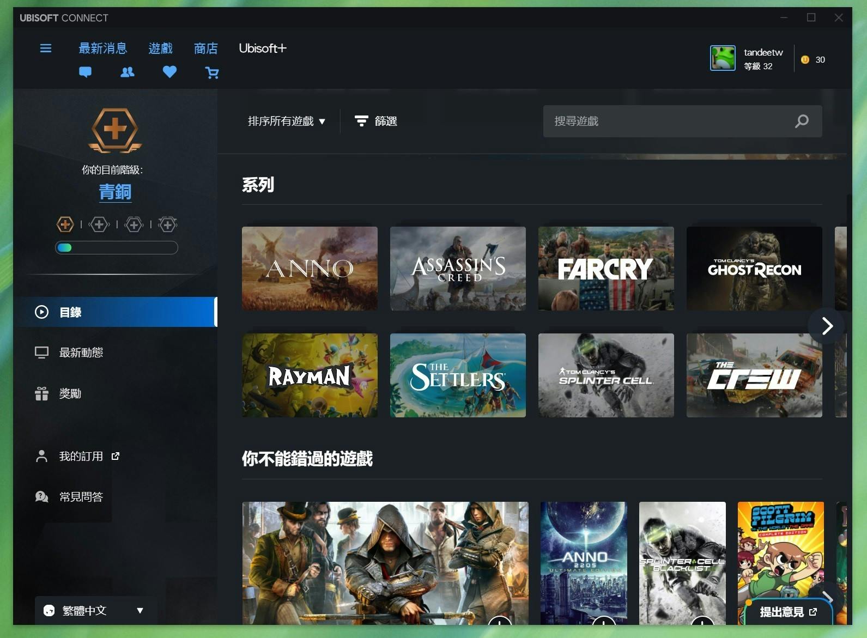This screenshot has width=867, height=638.
Task: Click the frog profile avatar
Action: pos(723,58)
